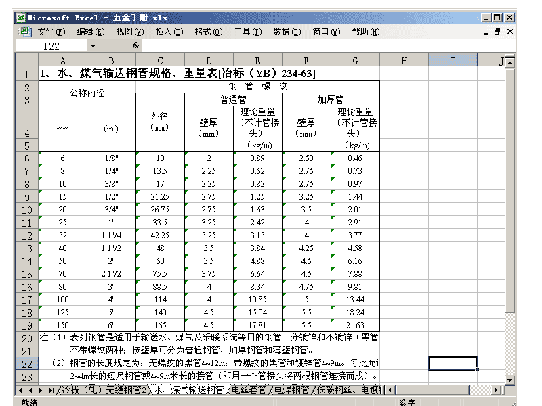The image size is (542, 406).
Task: Jump to first sheet tab arrow
Action: (x=20, y=390)
